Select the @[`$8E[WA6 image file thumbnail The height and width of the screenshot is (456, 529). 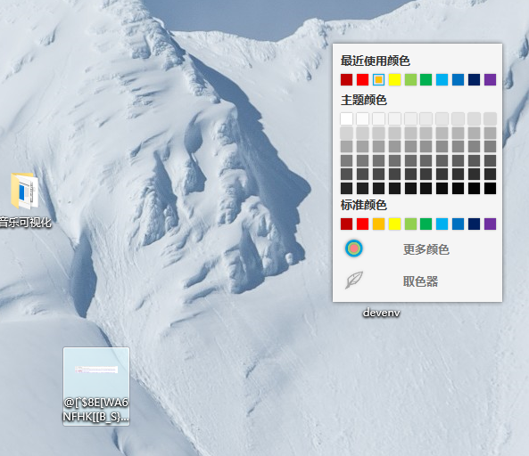(96, 387)
